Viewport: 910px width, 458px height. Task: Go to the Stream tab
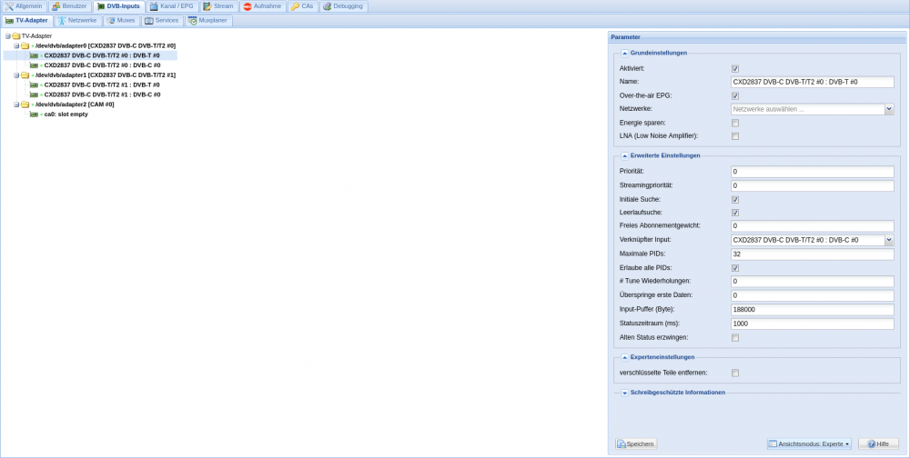pyautogui.click(x=218, y=6)
